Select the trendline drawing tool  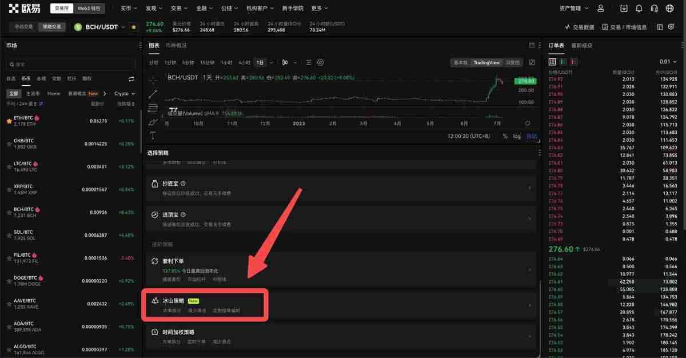click(153, 93)
